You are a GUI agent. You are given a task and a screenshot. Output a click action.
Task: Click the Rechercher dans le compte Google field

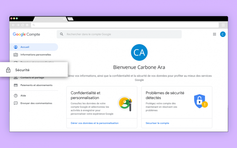pos(119,34)
